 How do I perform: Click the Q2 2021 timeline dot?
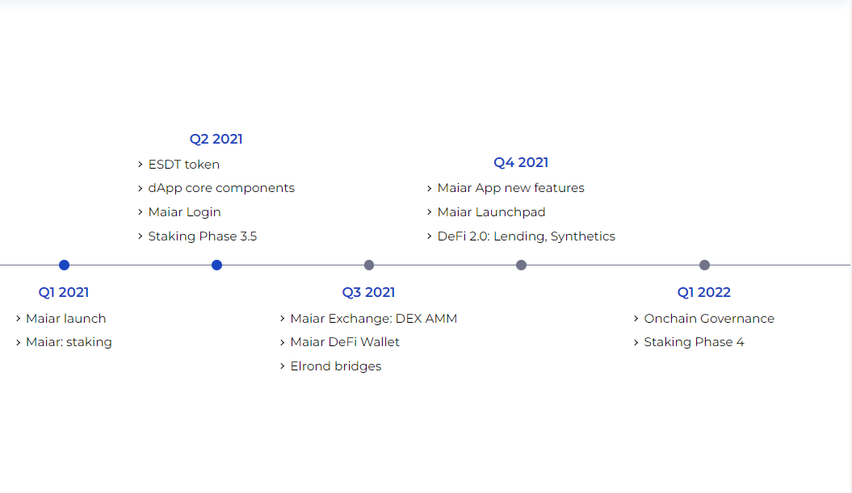(x=216, y=265)
